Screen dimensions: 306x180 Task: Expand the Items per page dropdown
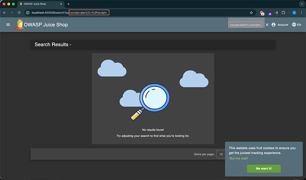(221, 154)
